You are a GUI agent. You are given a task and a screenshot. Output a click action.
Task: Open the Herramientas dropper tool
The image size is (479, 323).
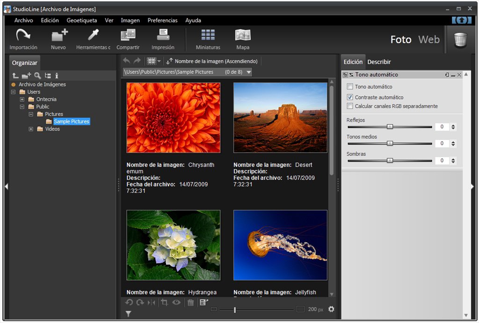[93, 35]
